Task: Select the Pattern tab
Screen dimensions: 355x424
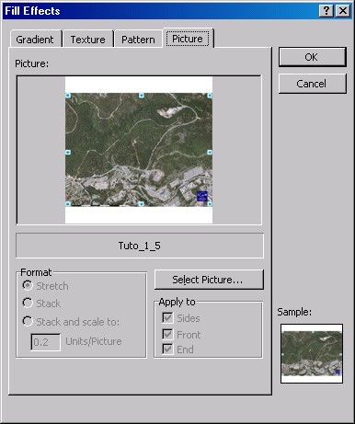Action: (x=138, y=40)
